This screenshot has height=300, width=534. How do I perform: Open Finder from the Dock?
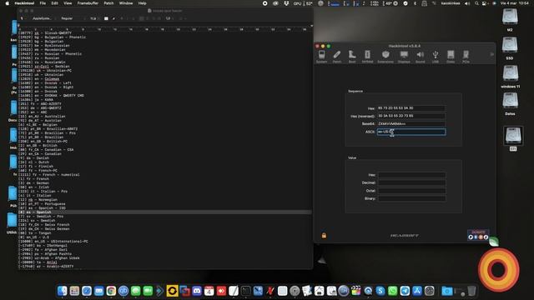tap(63, 291)
